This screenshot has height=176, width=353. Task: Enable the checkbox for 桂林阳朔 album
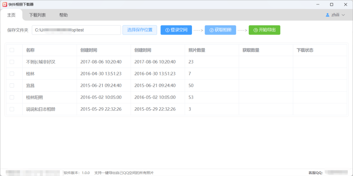[12, 97]
